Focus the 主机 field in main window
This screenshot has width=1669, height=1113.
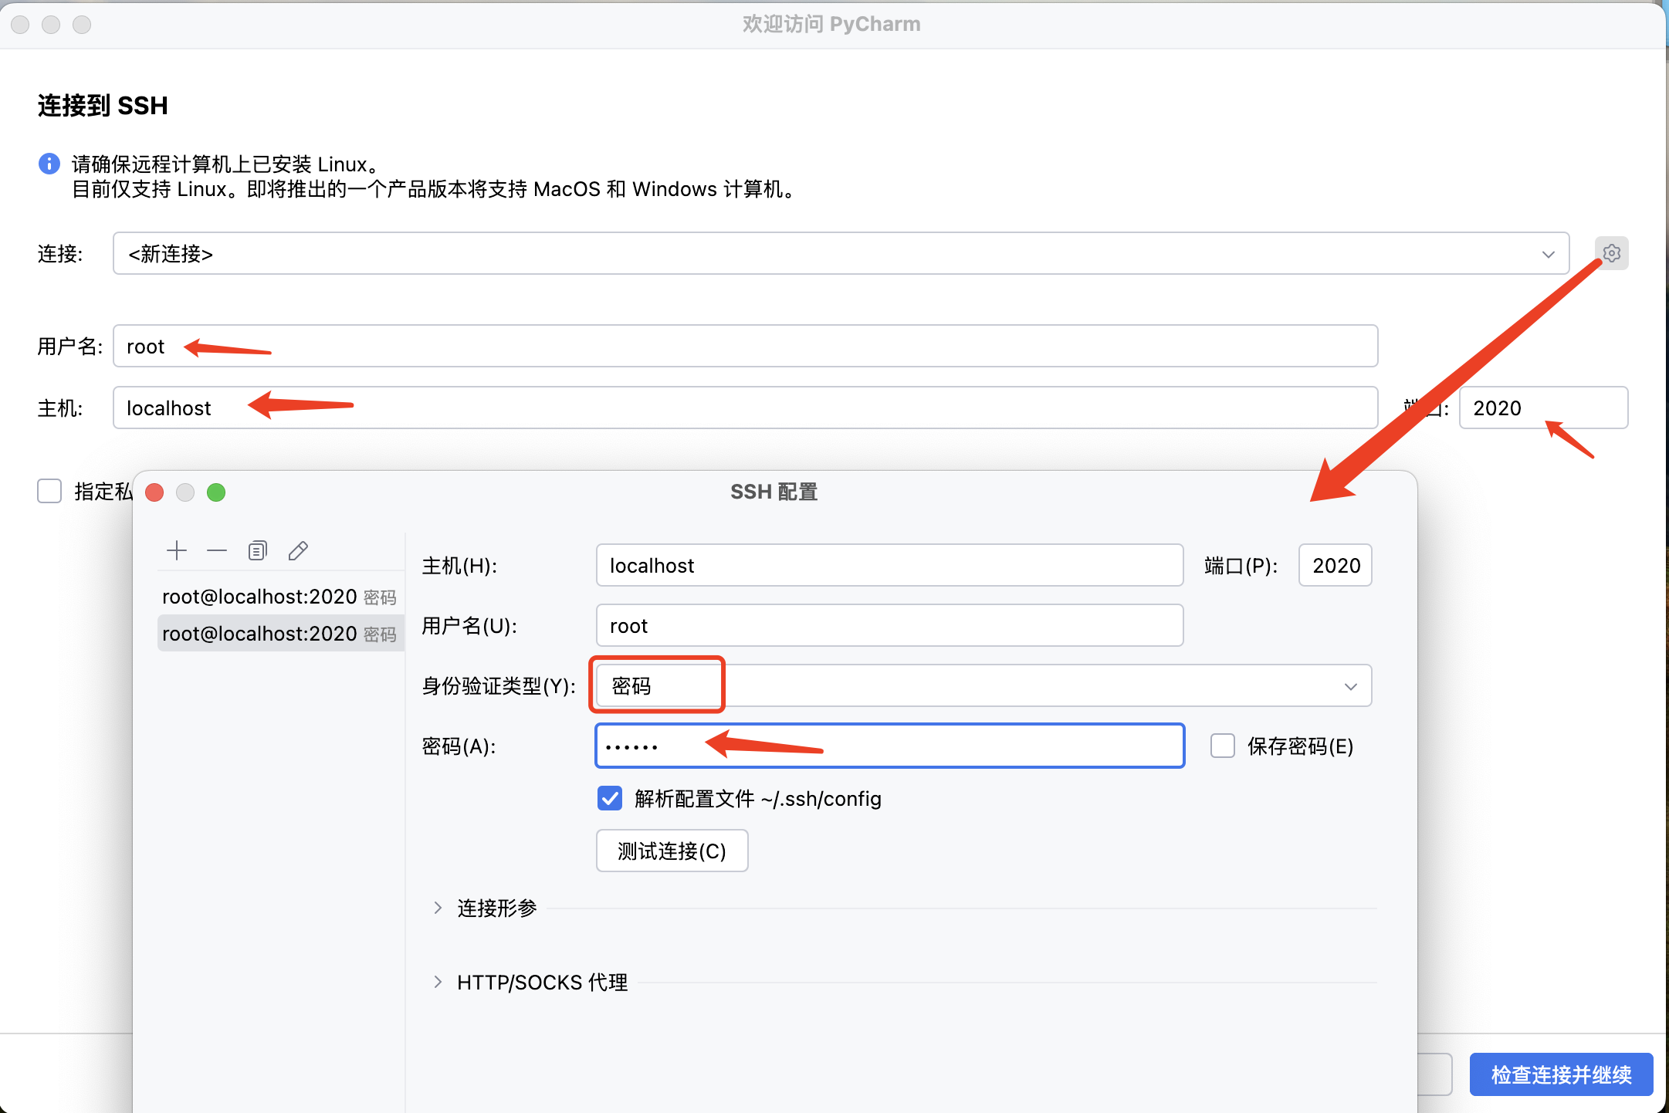coord(745,408)
